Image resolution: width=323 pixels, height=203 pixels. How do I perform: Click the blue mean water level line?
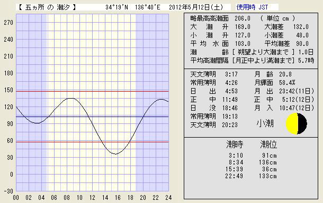pos(92,117)
